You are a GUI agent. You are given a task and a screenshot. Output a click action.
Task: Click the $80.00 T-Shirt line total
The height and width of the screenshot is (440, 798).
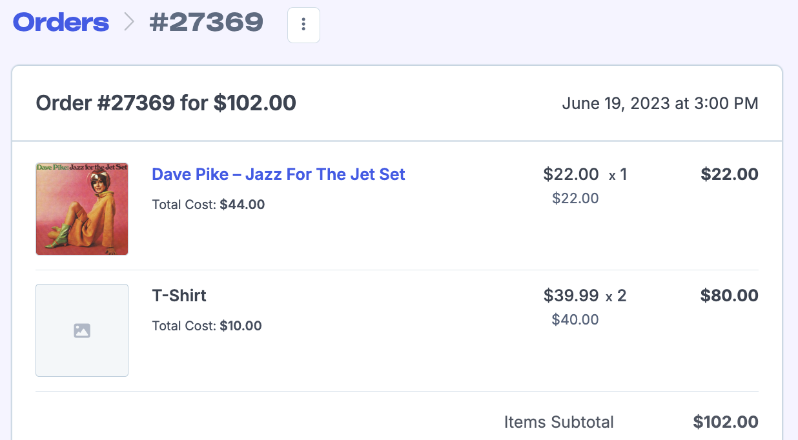tap(730, 295)
